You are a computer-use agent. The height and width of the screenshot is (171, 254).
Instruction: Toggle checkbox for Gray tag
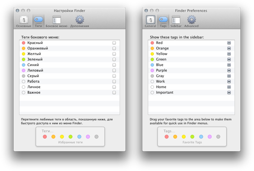[229, 76]
